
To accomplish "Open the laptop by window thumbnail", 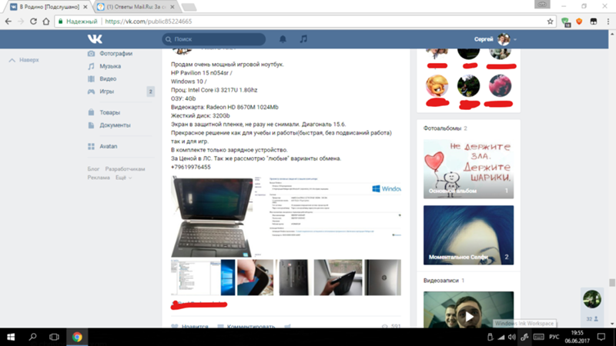I will [338, 278].
